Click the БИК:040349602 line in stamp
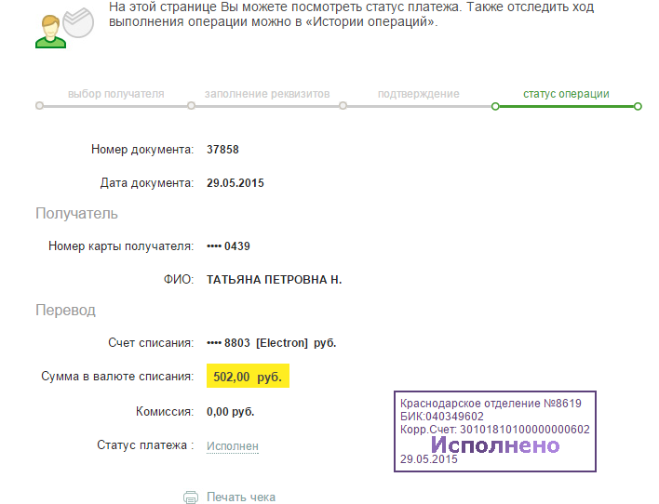The image size is (659, 504). (442, 417)
